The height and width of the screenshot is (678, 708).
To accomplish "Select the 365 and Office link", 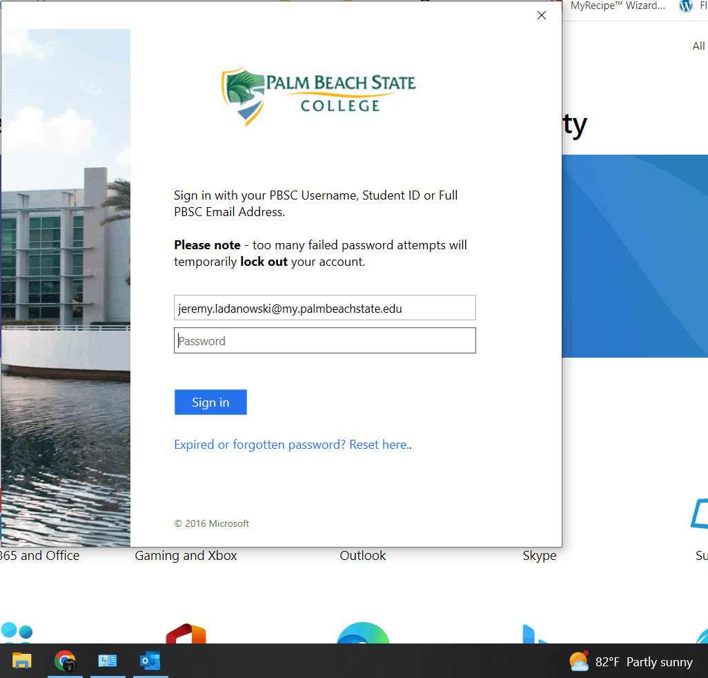I will (x=40, y=556).
